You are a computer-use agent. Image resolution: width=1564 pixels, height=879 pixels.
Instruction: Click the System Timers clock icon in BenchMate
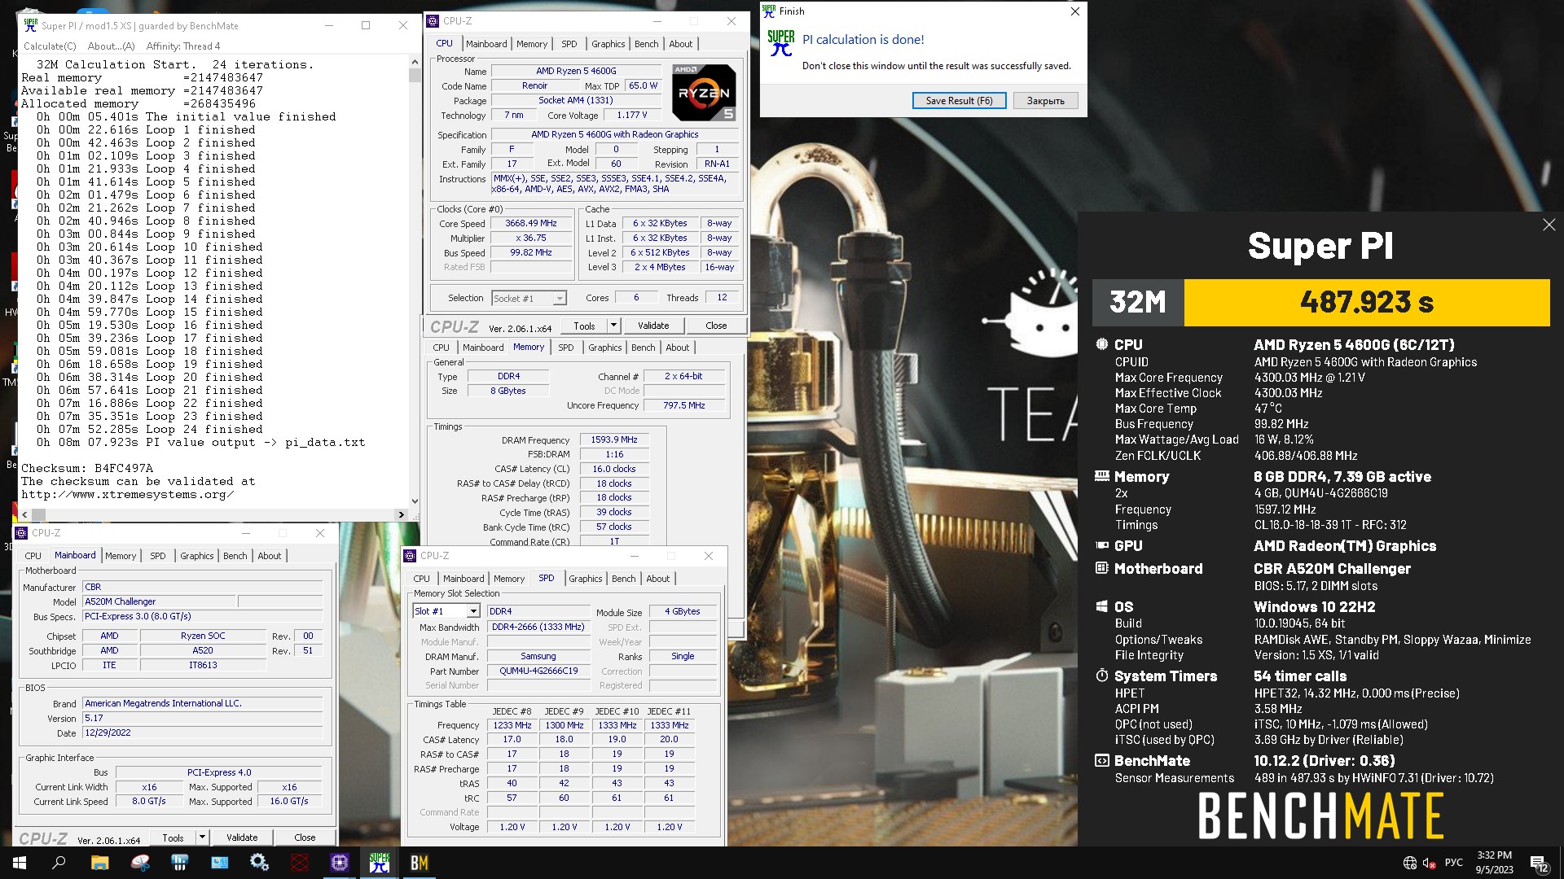click(x=1101, y=676)
